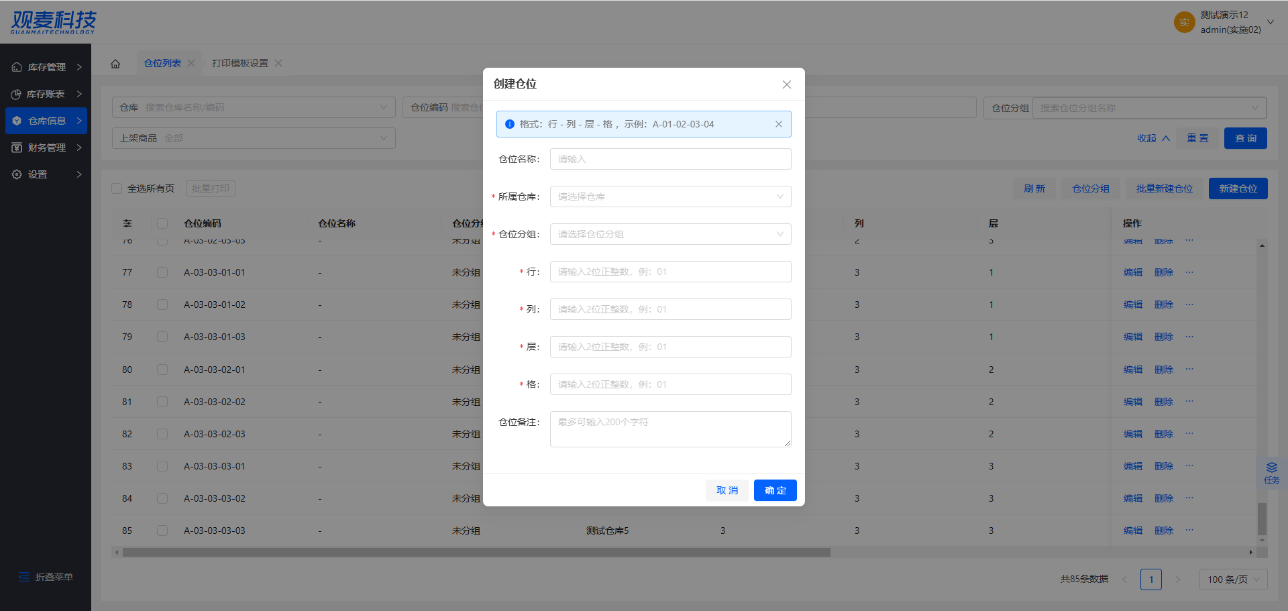This screenshot has height=611, width=1288.
Task: Check the row A-03-03-01-01 checkbox
Action: tap(162, 272)
